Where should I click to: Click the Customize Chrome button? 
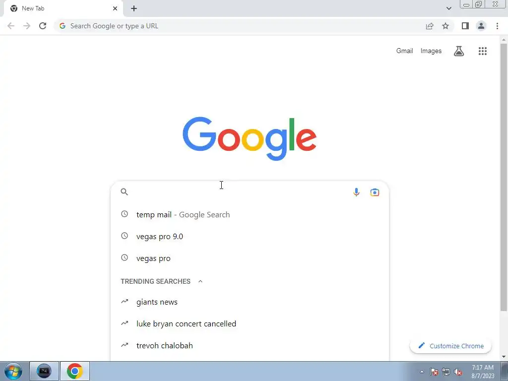[450, 346]
